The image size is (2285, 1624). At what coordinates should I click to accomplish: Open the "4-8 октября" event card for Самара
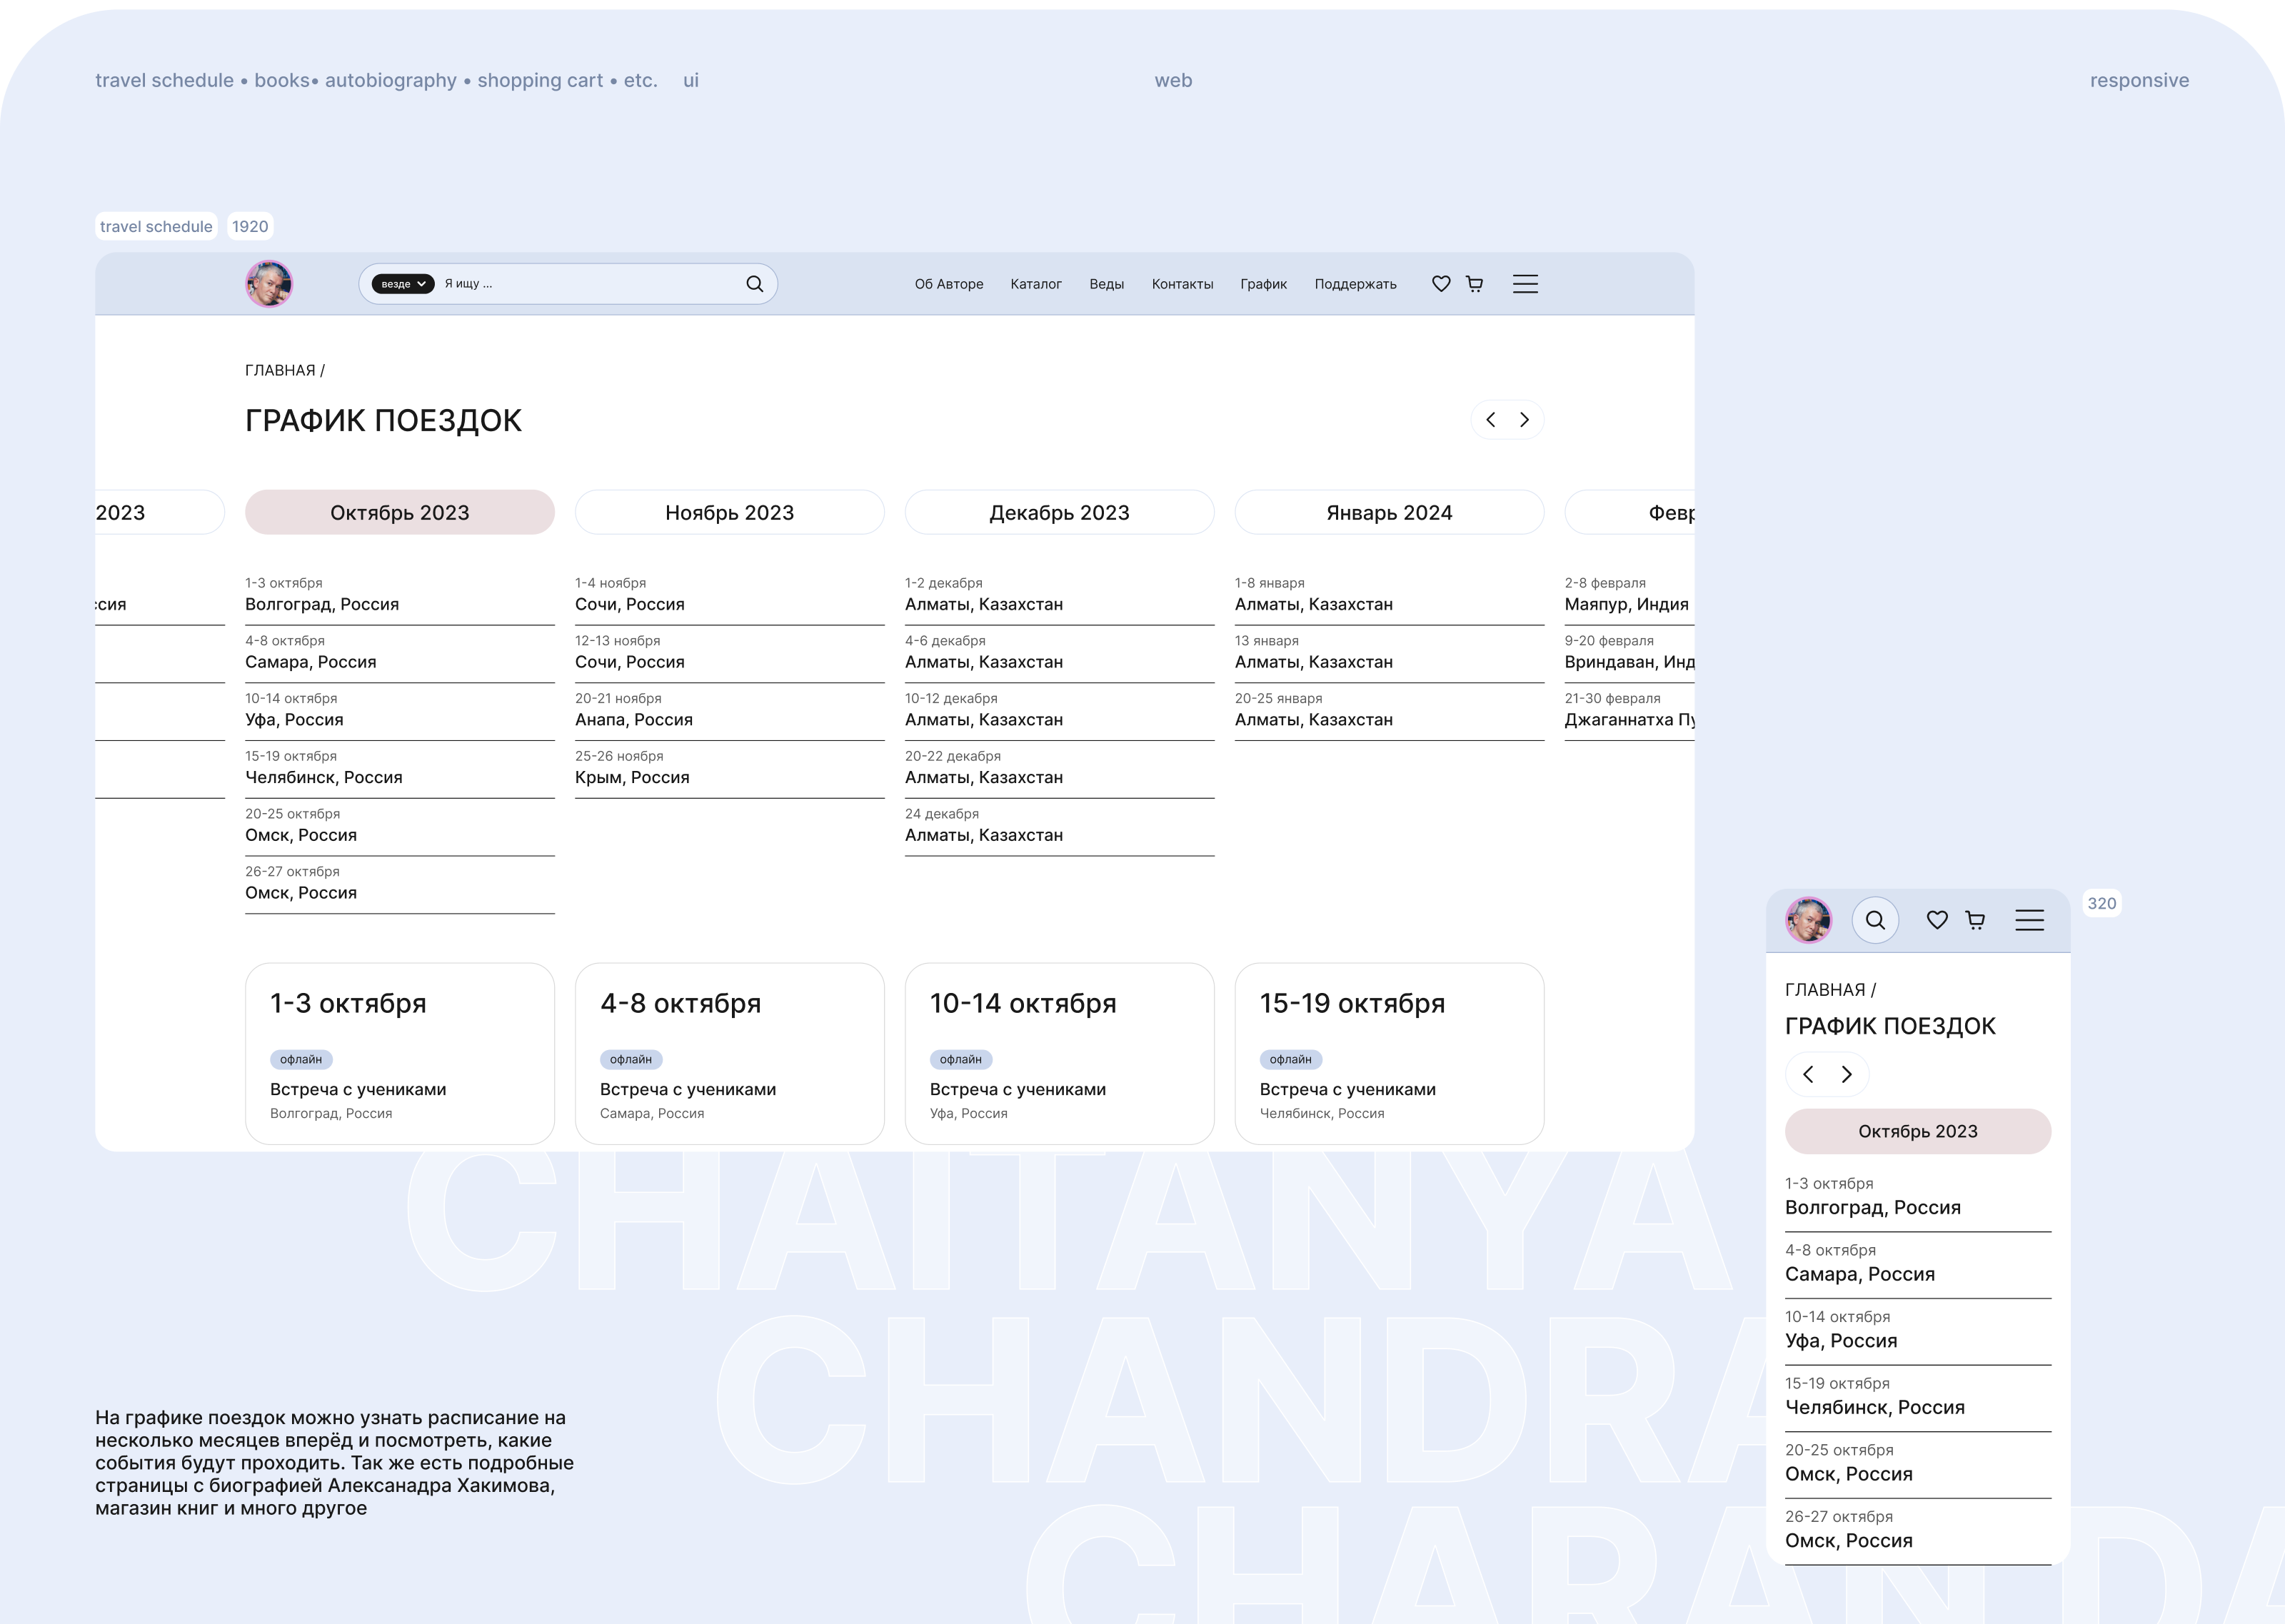(x=730, y=1053)
